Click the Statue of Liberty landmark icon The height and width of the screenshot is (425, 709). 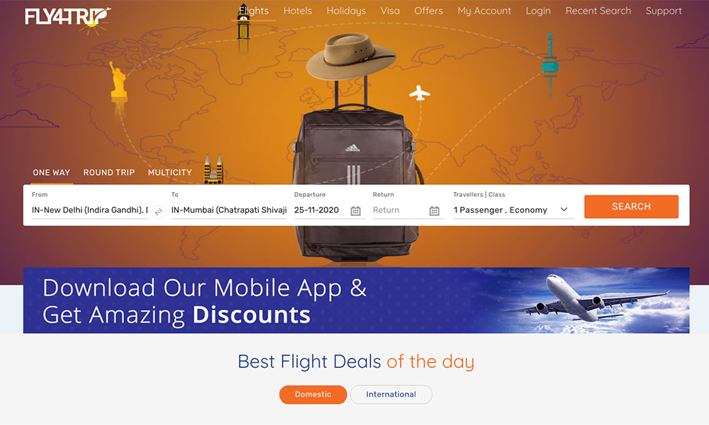coord(118,80)
